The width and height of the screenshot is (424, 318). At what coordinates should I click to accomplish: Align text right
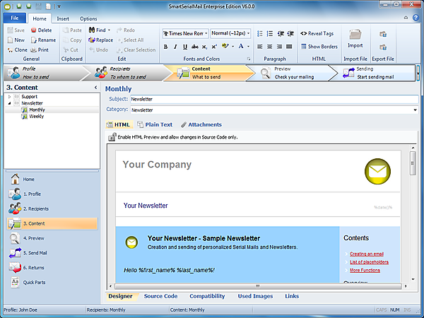279,47
